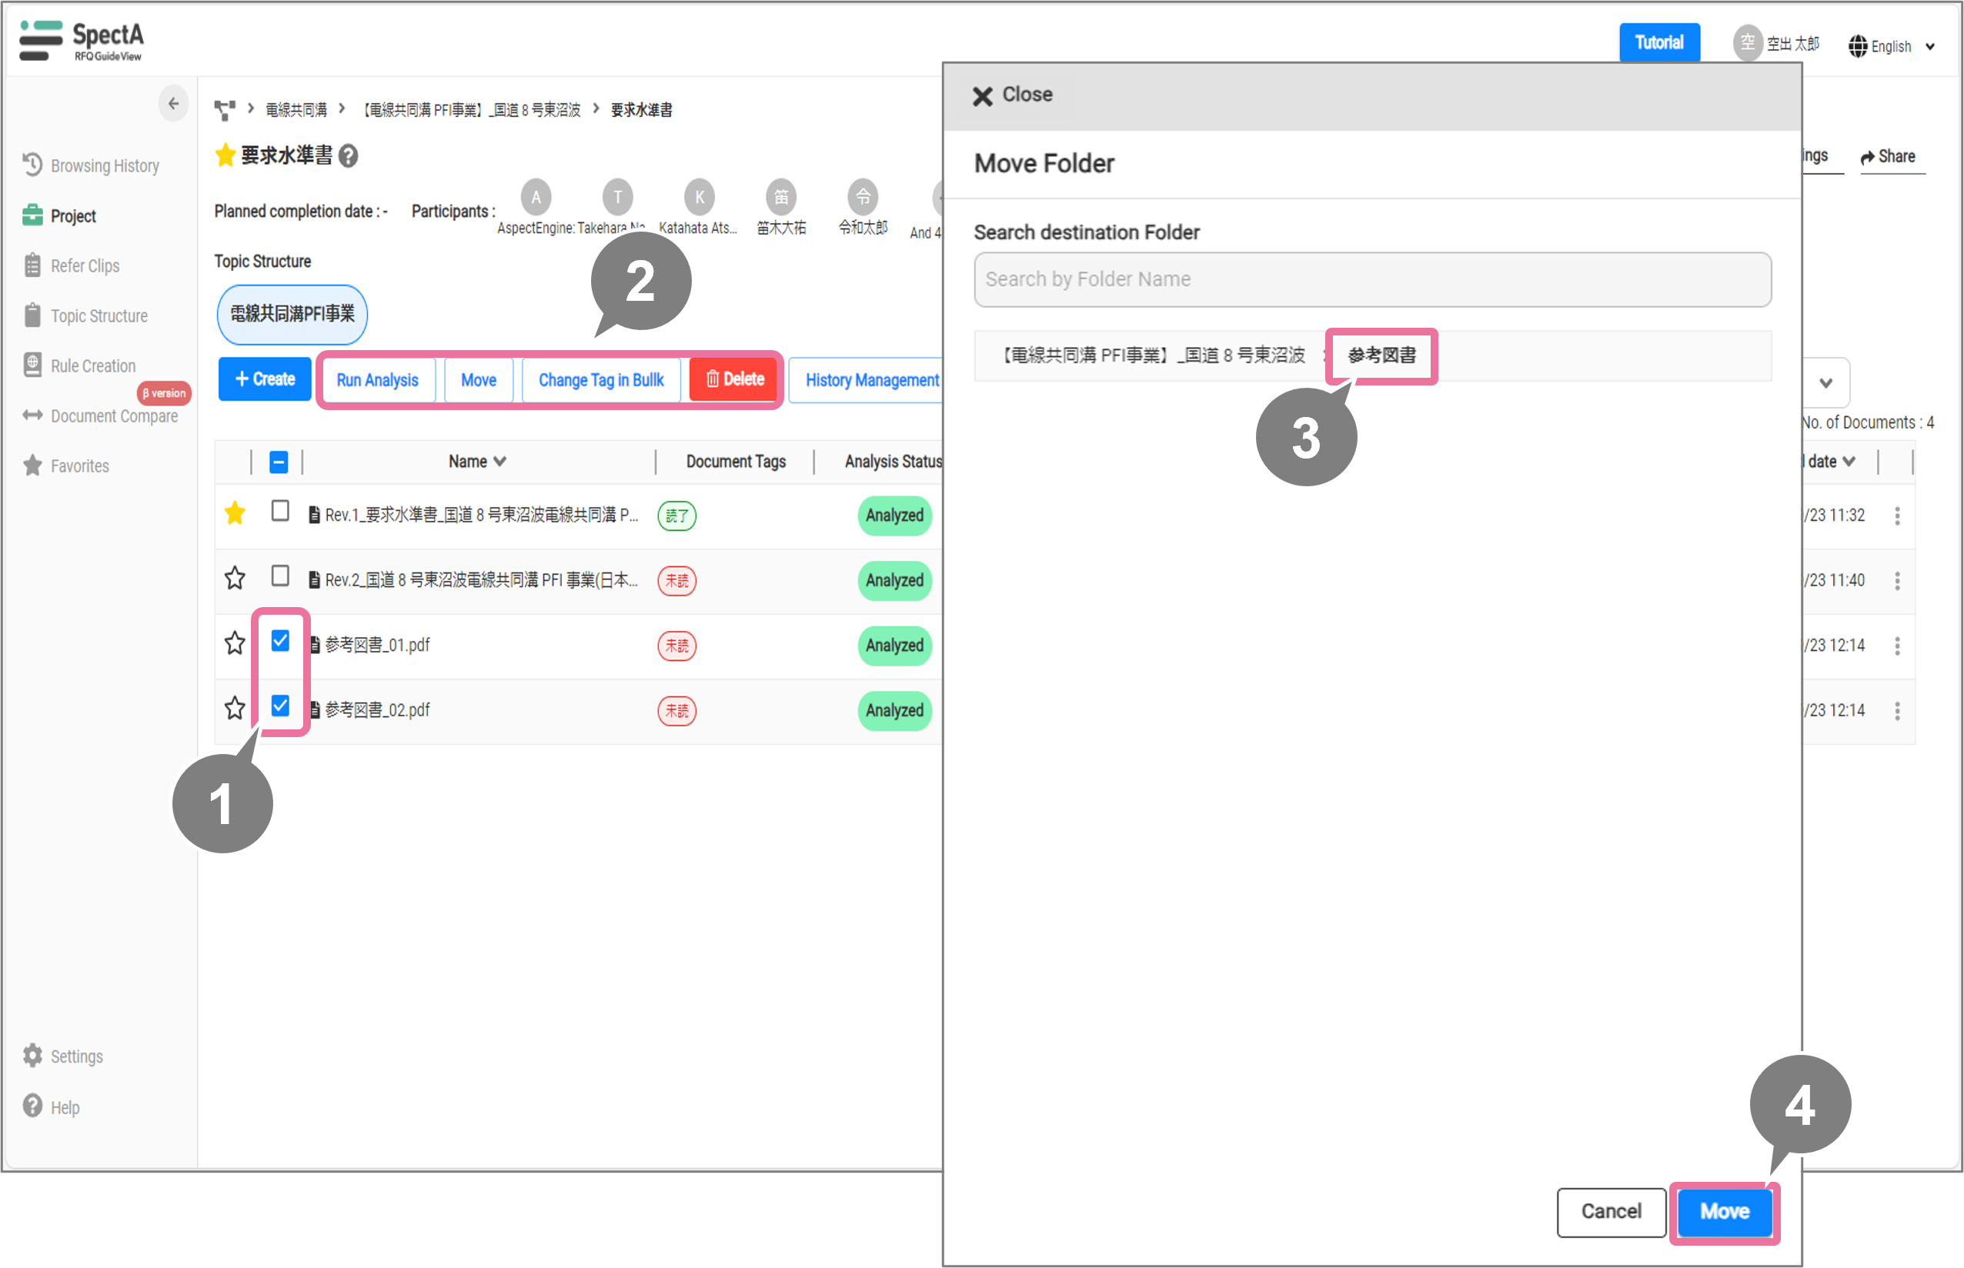
Task: Open three-dot menu for 参考図書_02.pdf row
Action: coord(1896,711)
